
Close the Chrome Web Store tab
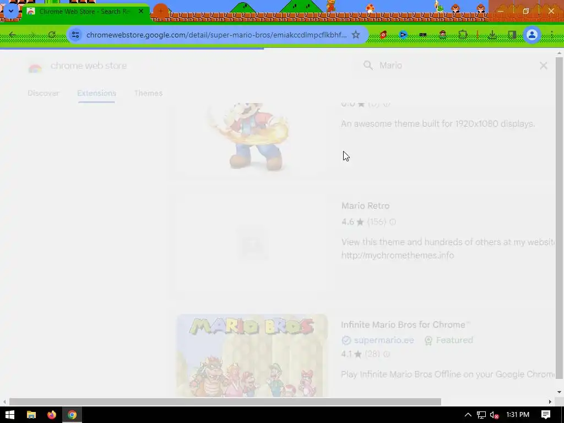click(x=141, y=11)
